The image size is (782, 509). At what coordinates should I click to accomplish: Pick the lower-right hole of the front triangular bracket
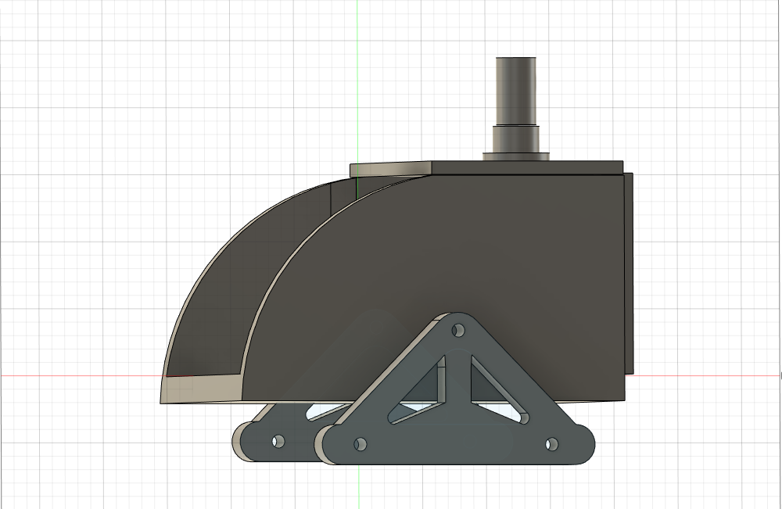click(551, 443)
